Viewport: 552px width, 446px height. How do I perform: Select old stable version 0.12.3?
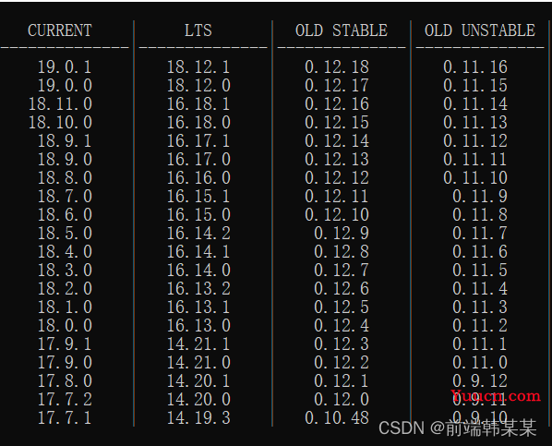point(342,344)
